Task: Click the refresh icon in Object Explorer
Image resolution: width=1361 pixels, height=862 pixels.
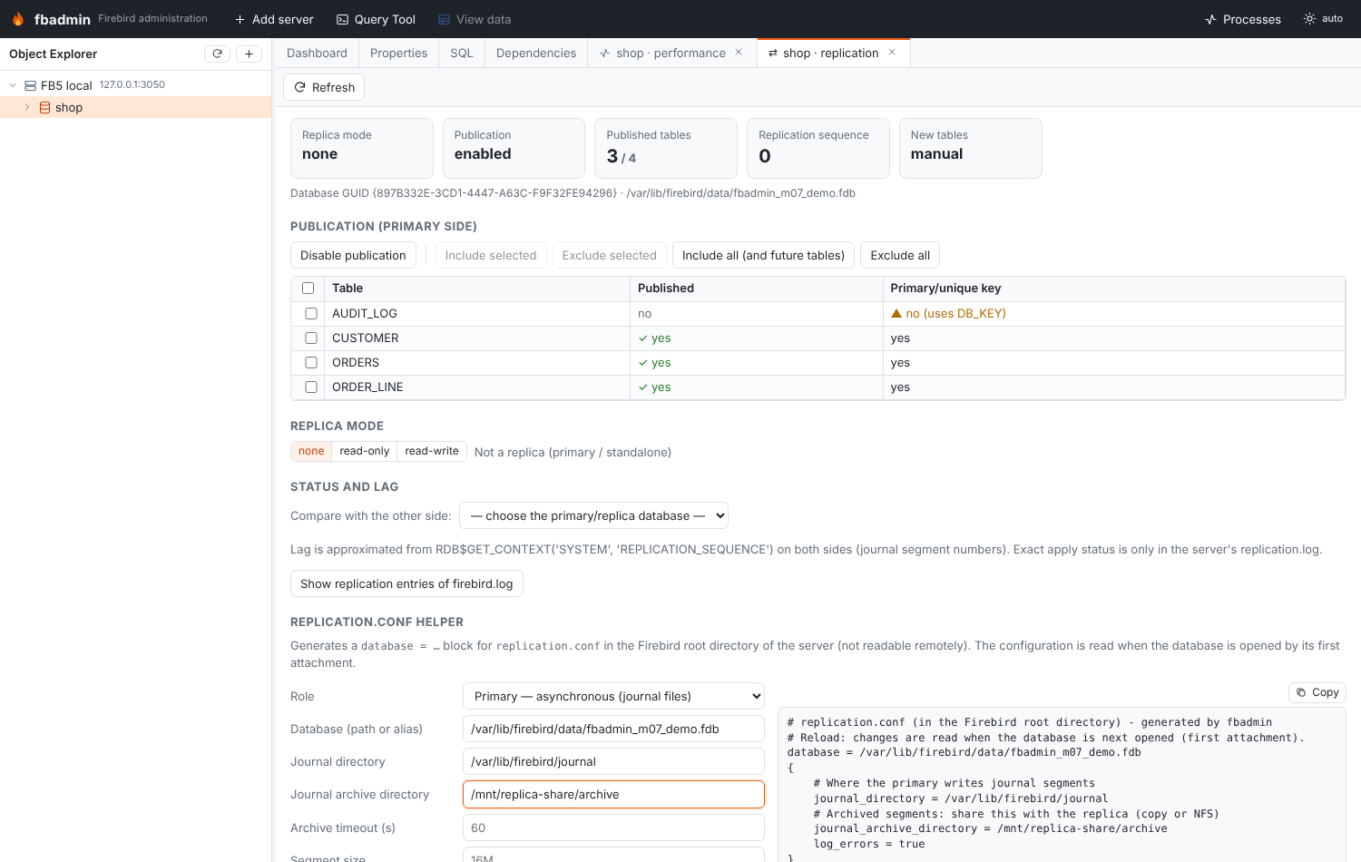Action: pos(217,54)
